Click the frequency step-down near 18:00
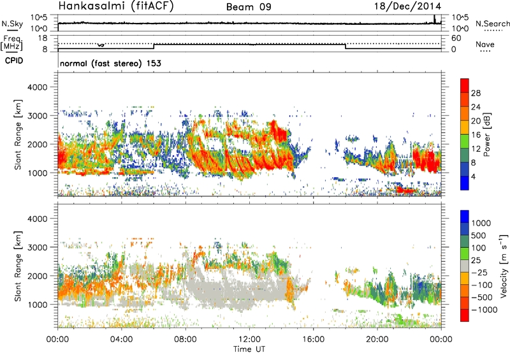 [x=346, y=47]
